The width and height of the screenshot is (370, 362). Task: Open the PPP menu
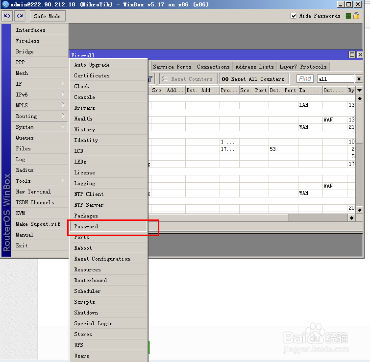tap(40, 62)
